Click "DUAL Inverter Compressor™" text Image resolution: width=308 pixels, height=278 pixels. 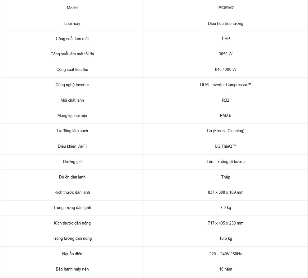click(225, 85)
